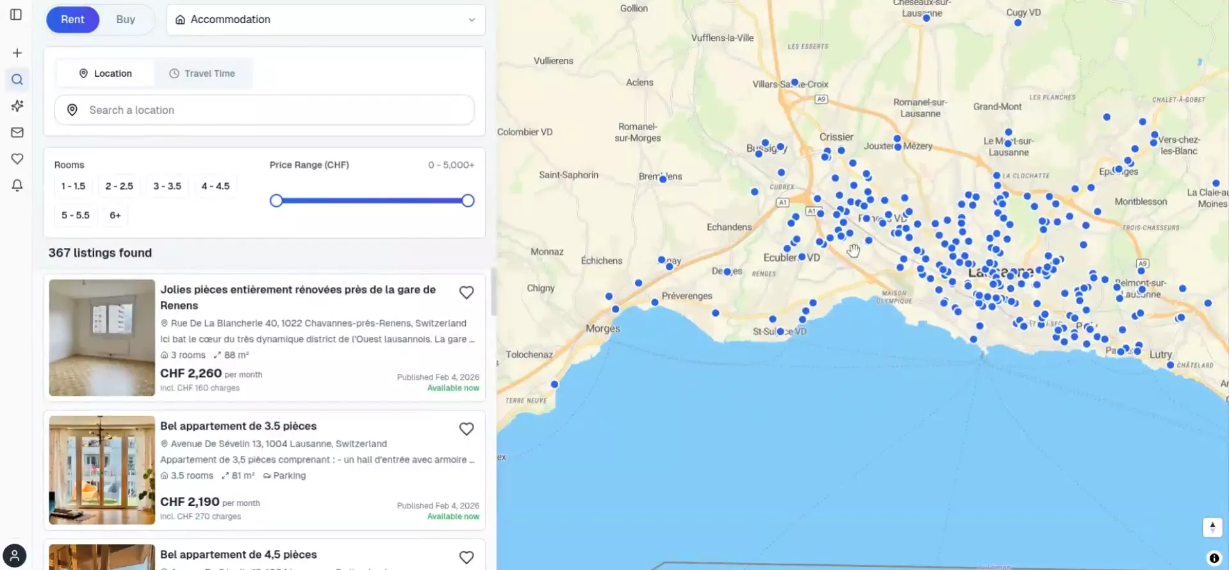
Task: Switch to the Travel Time tab
Action: point(202,74)
